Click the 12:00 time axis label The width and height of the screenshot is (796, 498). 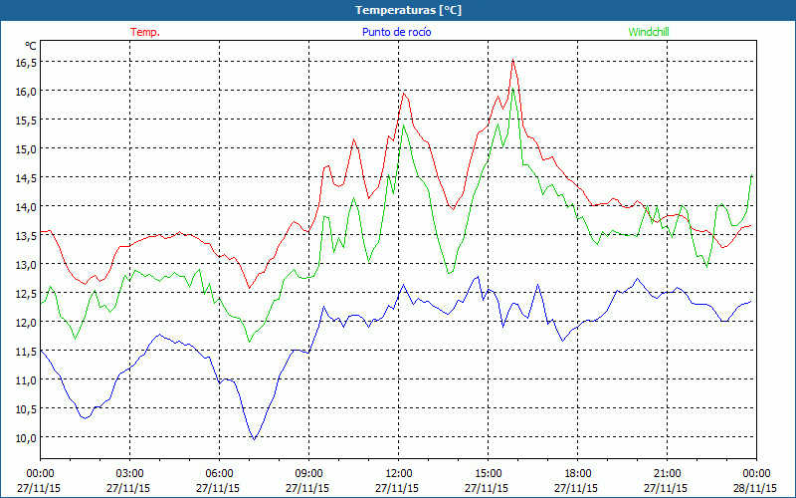(x=399, y=474)
